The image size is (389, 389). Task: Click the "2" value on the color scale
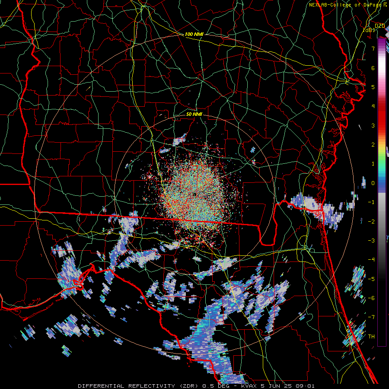pyautogui.click(x=373, y=145)
